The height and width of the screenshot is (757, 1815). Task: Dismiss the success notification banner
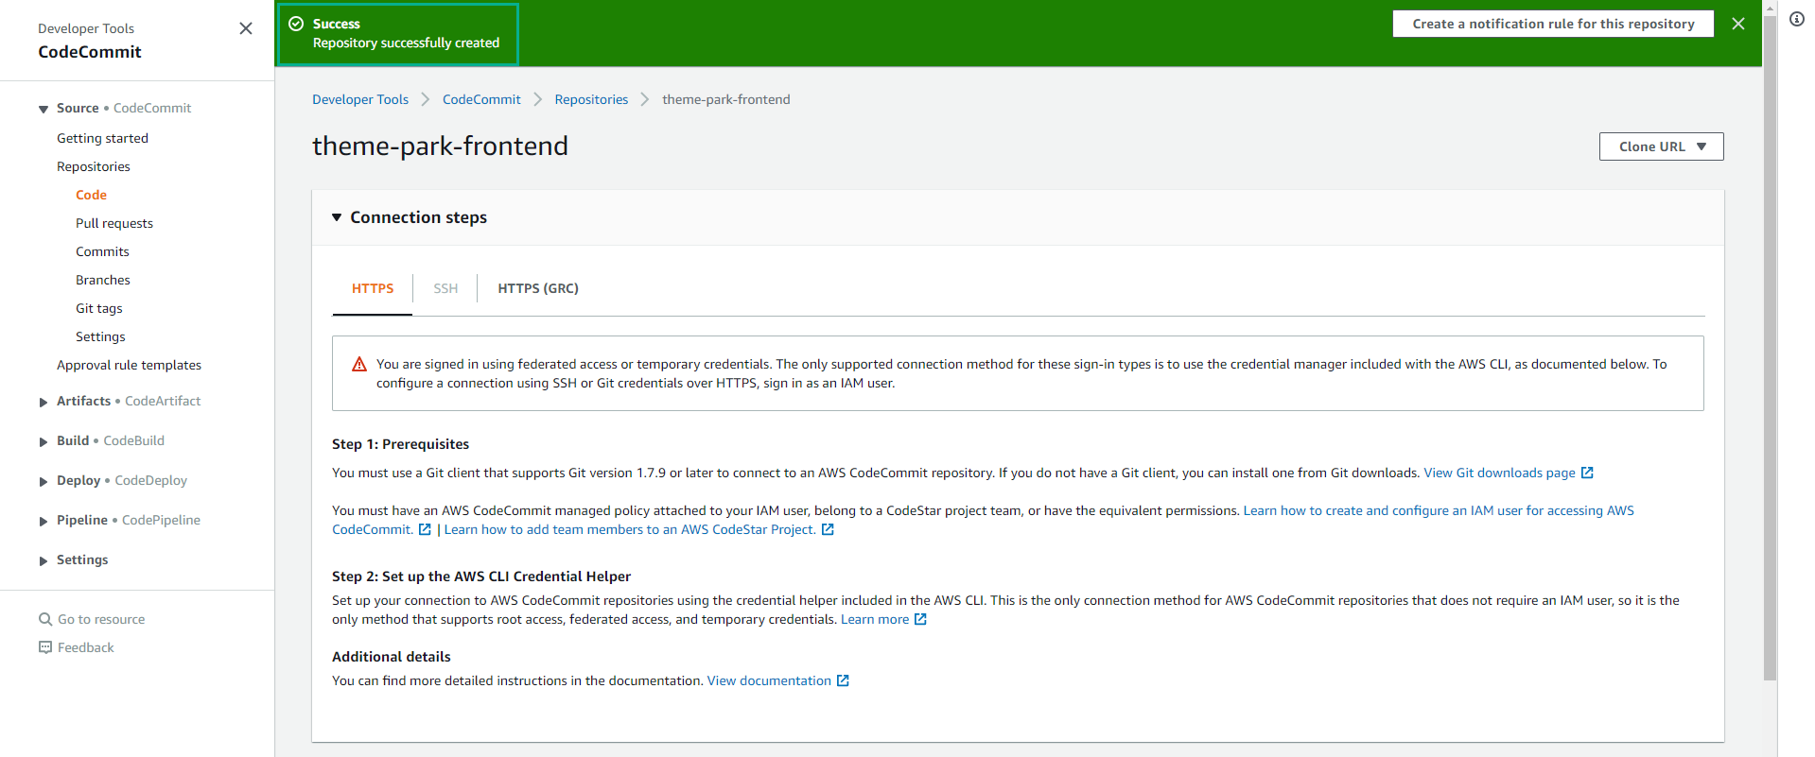point(1738,24)
